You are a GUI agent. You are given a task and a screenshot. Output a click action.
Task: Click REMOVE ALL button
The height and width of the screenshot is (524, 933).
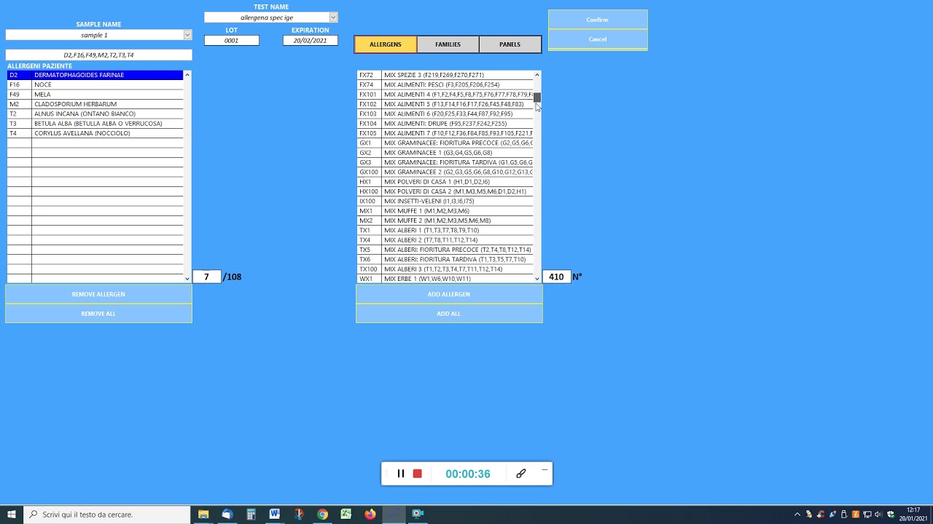point(98,314)
